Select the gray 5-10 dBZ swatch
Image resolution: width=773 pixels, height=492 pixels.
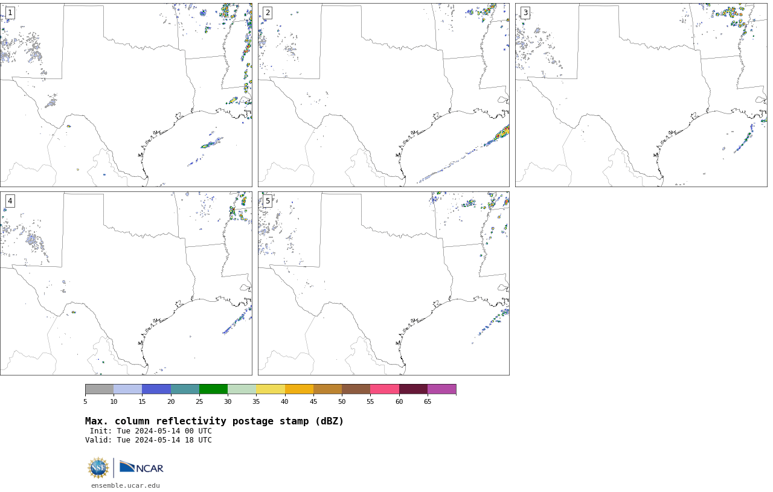coord(100,389)
